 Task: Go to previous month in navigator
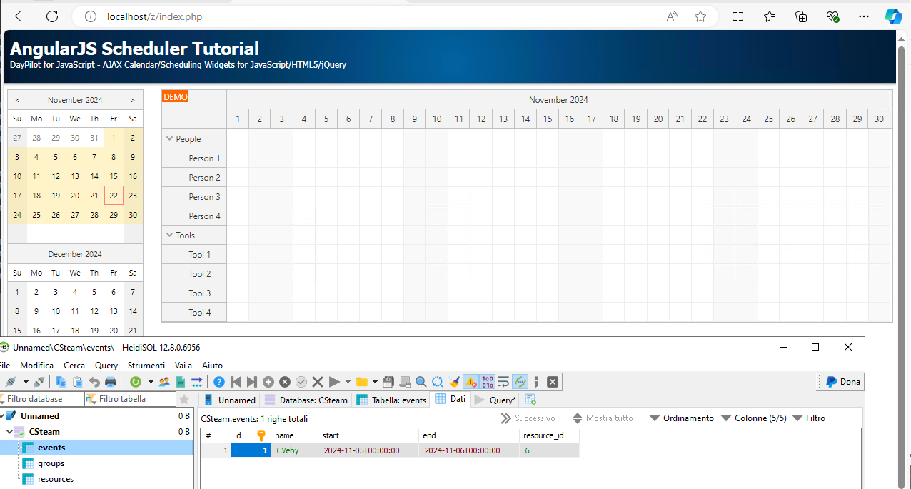coord(17,100)
